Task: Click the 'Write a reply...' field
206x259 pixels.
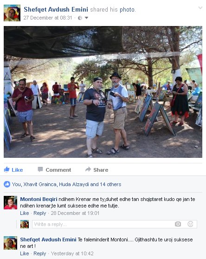Action: [115, 224]
